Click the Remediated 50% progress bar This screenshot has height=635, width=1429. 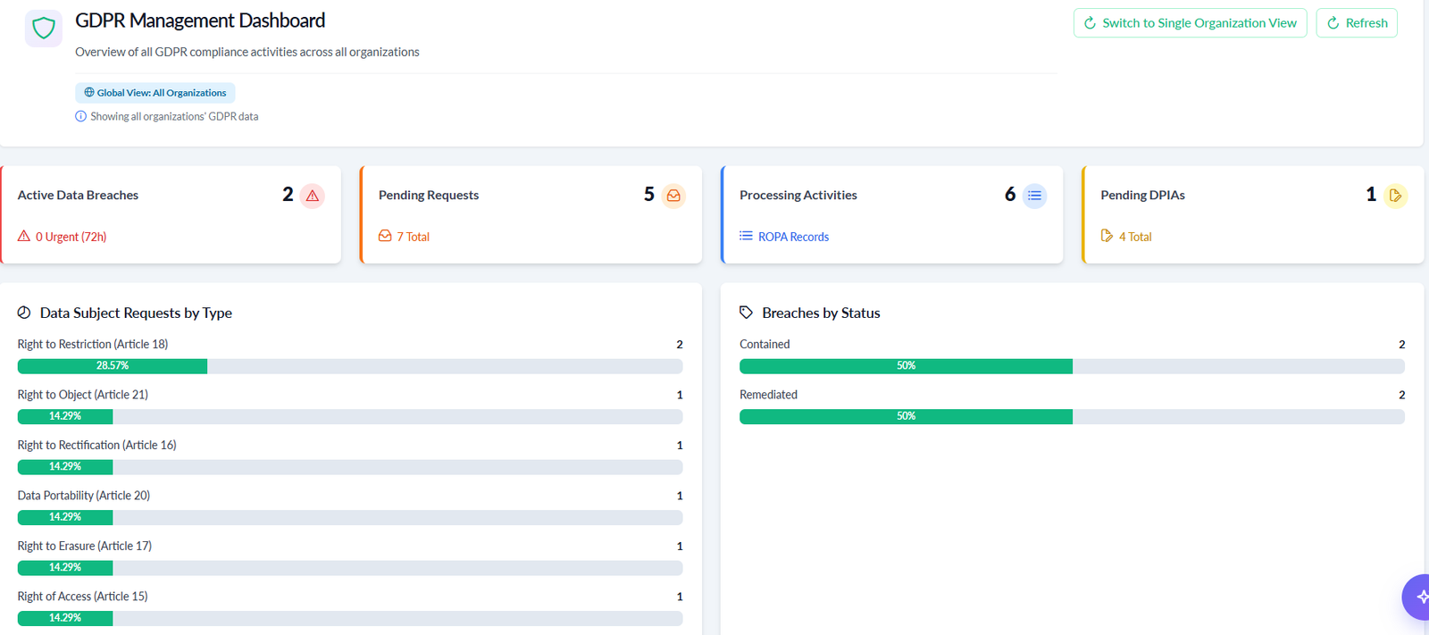click(x=1072, y=416)
